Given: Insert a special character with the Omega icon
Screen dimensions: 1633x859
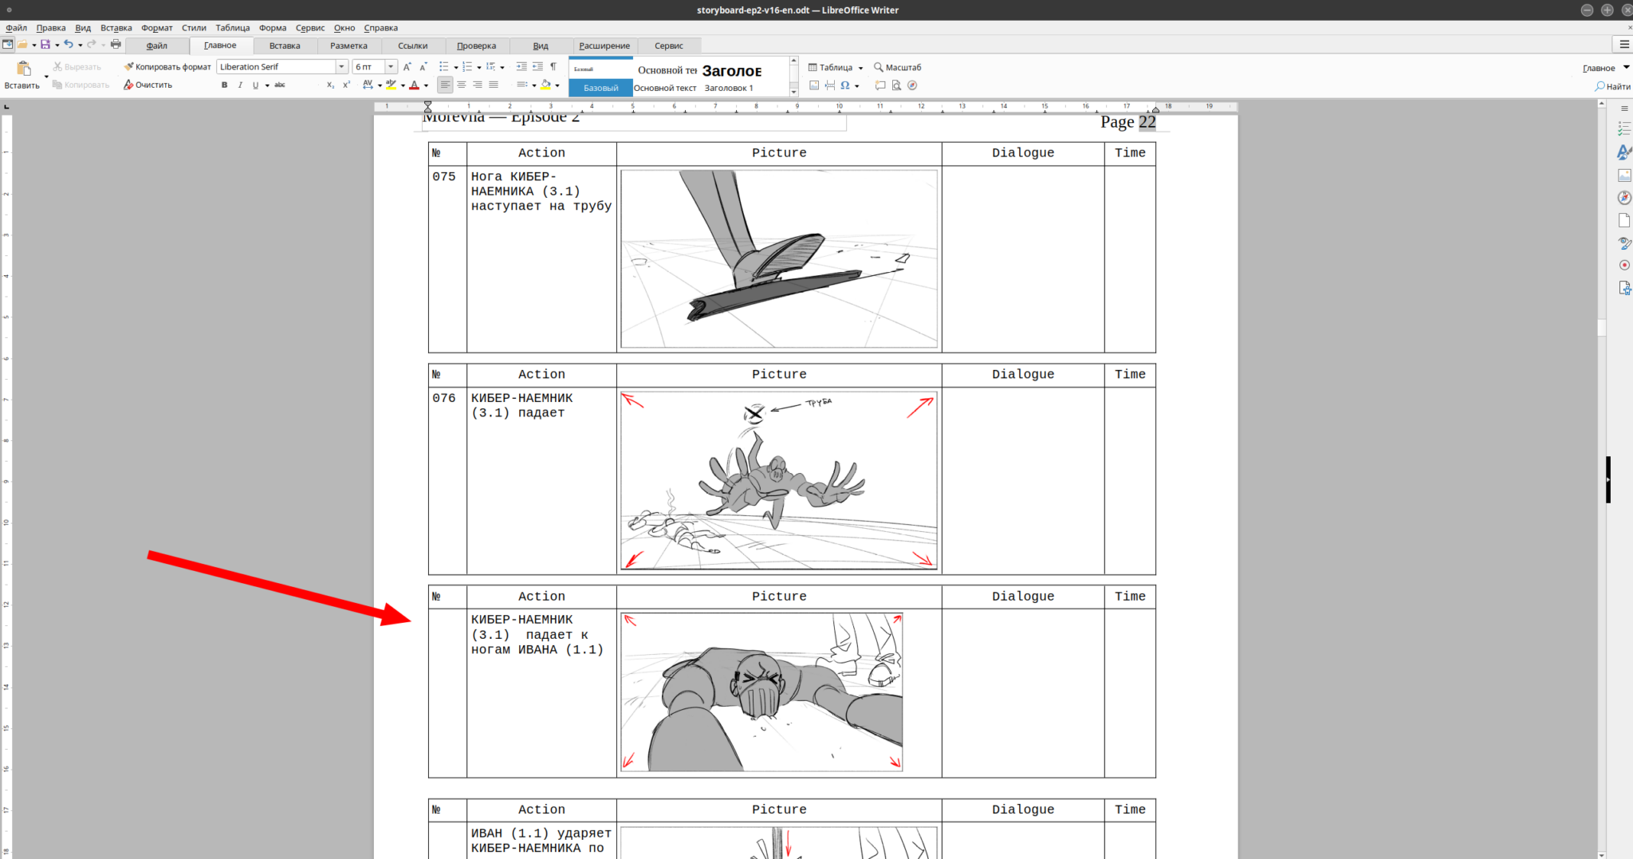Looking at the screenshot, I should (x=845, y=85).
